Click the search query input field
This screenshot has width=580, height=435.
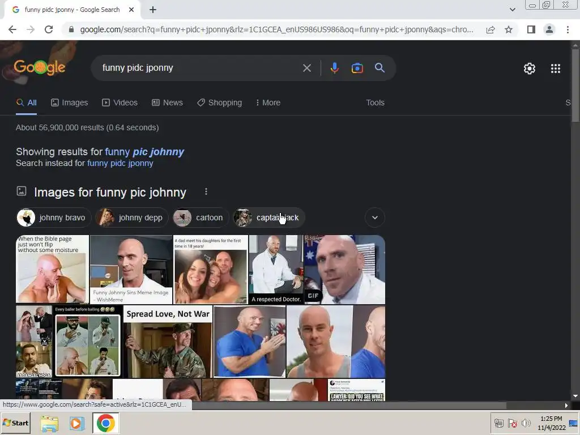pos(200,68)
